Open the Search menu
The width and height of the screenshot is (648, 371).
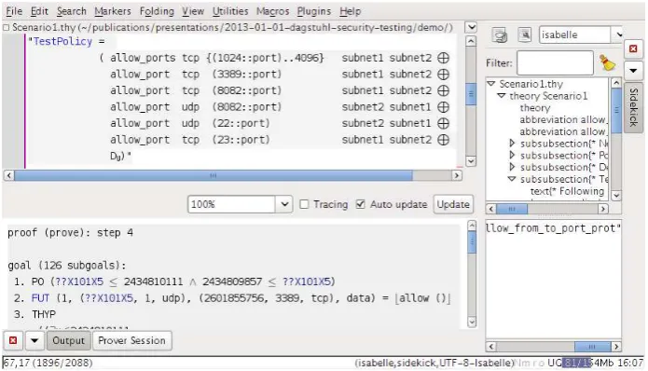[x=72, y=11]
